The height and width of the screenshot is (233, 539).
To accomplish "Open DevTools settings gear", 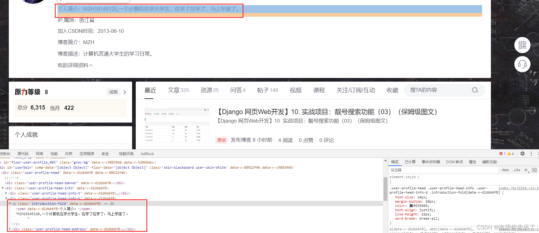I will (523, 154).
